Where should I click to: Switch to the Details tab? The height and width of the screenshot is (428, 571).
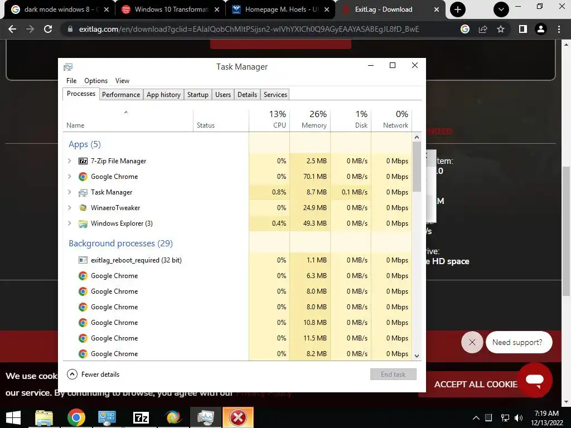point(247,95)
